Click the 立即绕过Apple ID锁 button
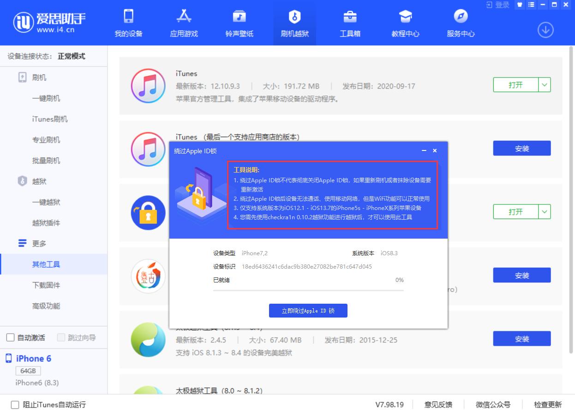575x414 pixels. coord(308,310)
